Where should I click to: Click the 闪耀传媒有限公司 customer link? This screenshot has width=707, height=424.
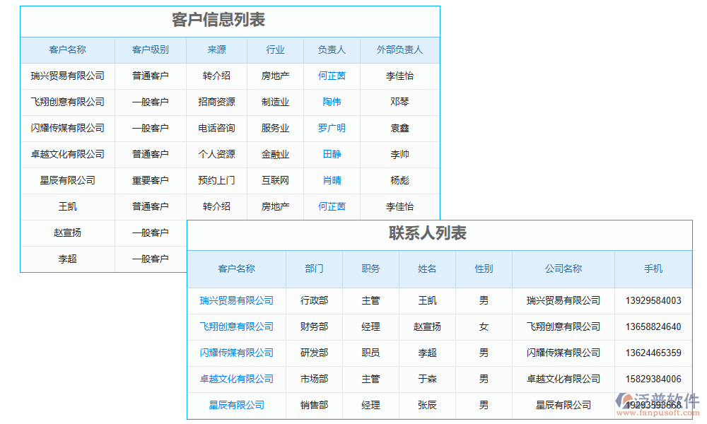click(237, 353)
